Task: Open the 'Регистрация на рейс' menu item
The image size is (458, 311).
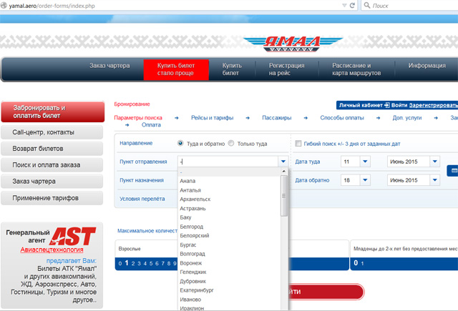Action: point(286,69)
